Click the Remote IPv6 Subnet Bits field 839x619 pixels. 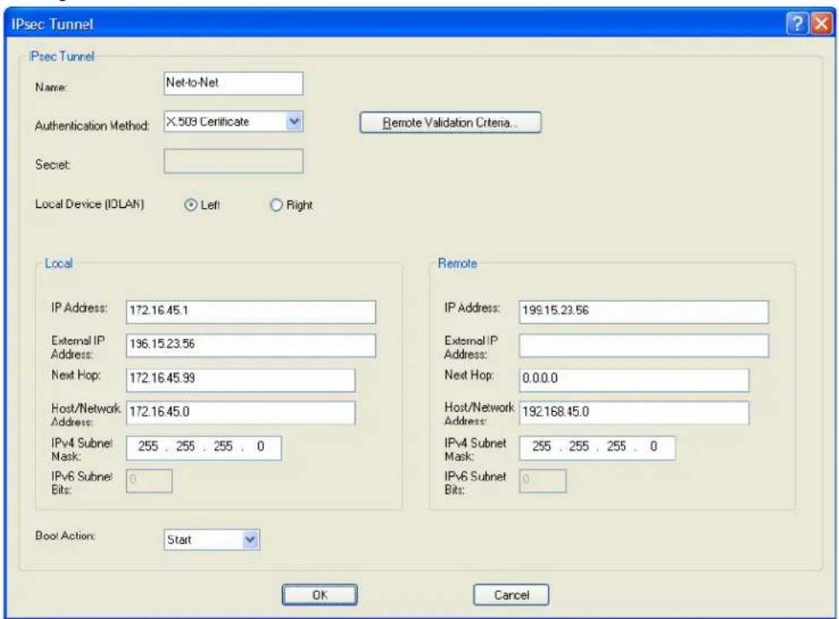[542, 480]
